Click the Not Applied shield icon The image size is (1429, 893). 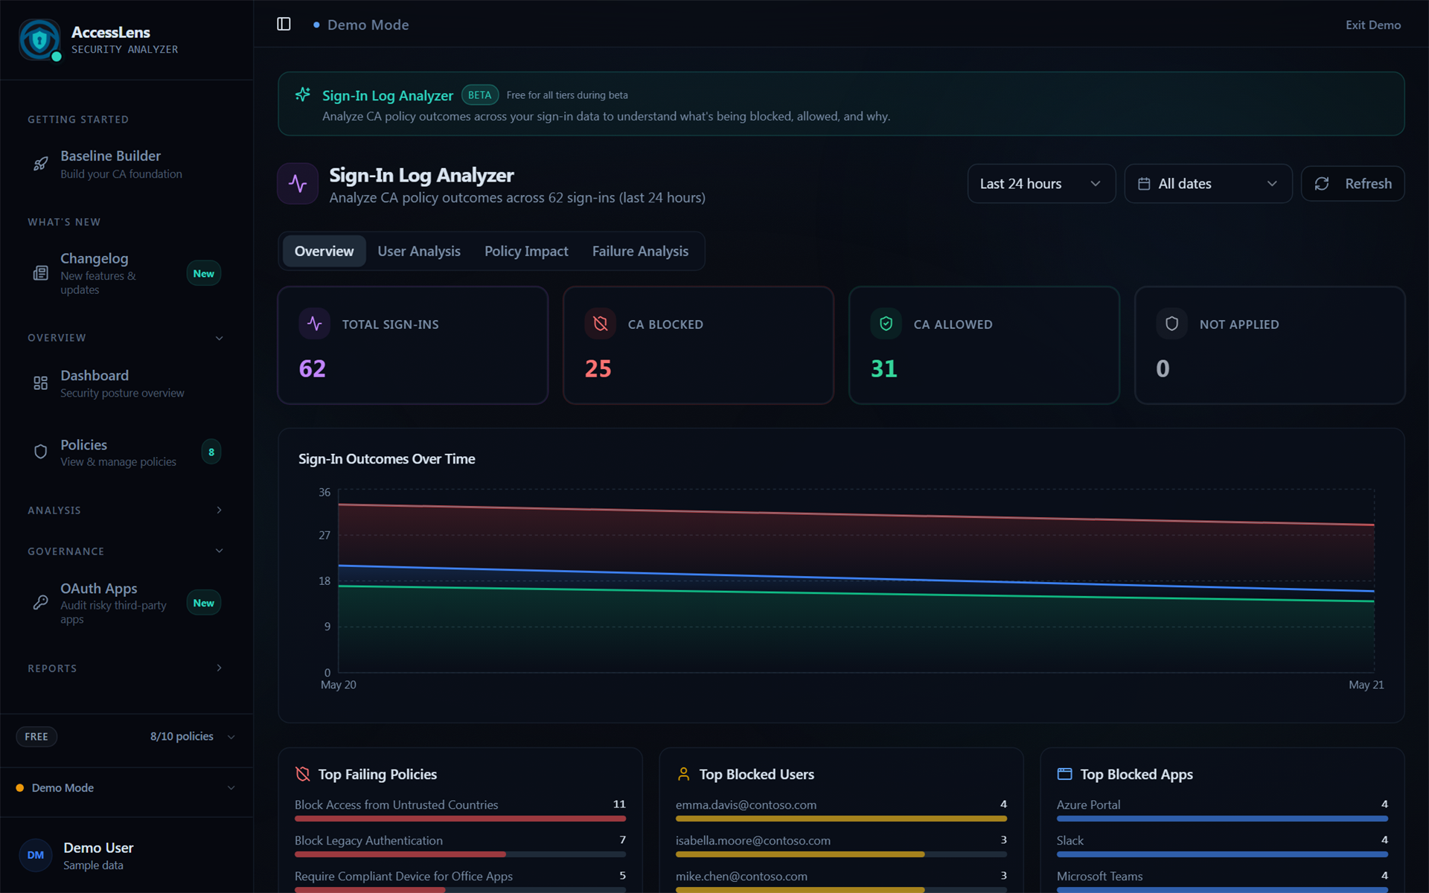pyautogui.click(x=1172, y=324)
